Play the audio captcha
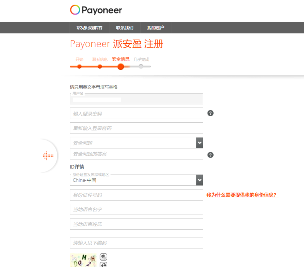The width and height of the screenshot is (304, 267). tap(103, 257)
